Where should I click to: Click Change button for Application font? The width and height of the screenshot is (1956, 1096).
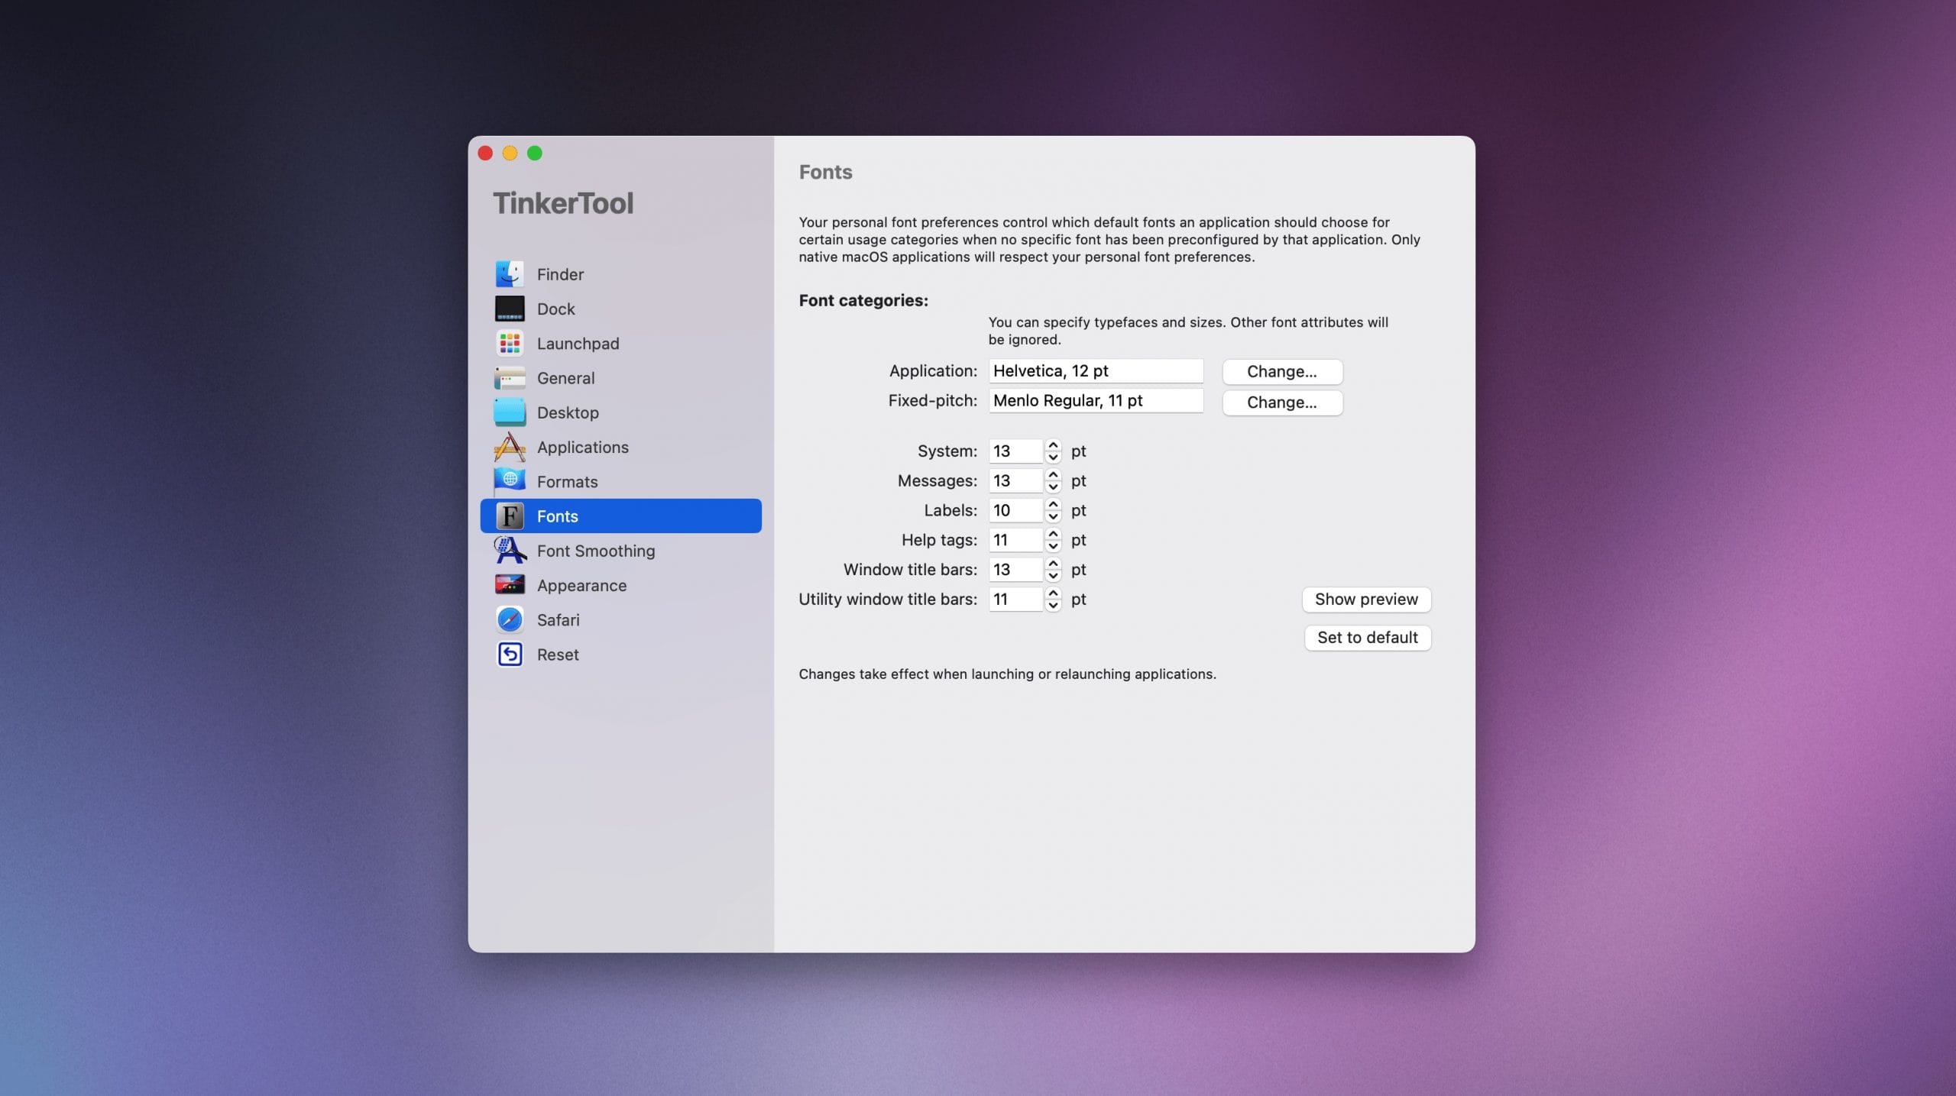pyautogui.click(x=1281, y=372)
